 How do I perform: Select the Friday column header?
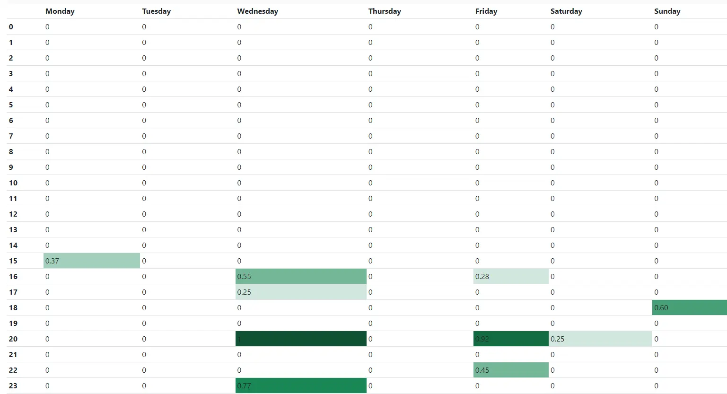486,11
